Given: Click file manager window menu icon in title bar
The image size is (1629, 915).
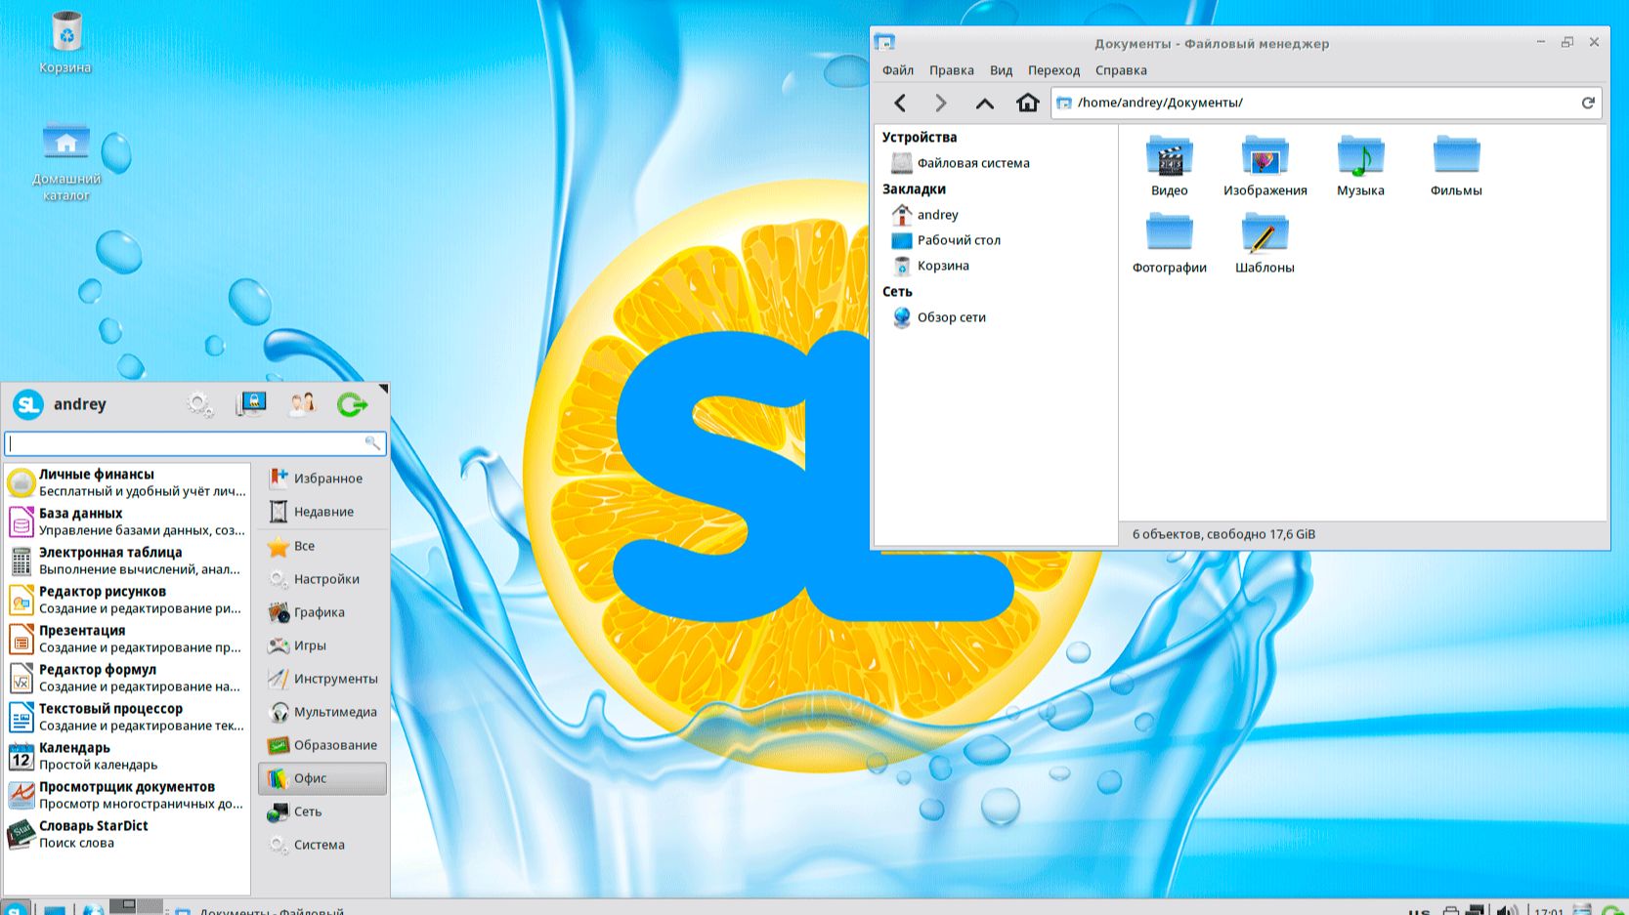Looking at the screenshot, I should (884, 42).
